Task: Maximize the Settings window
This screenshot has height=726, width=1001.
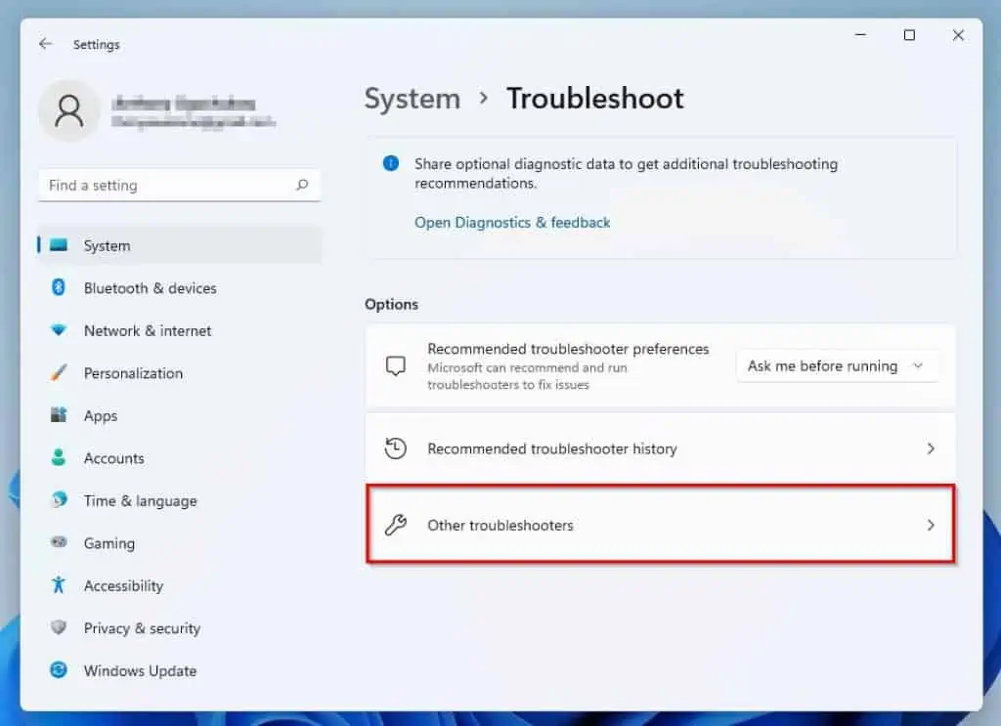Action: tap(909, 35)
